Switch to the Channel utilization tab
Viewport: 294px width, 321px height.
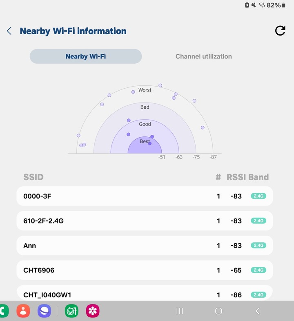[203, 56]
